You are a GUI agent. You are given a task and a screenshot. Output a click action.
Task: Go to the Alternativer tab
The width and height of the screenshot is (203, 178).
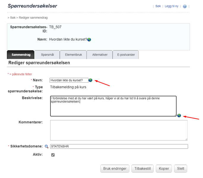click(x=100, y=55)
